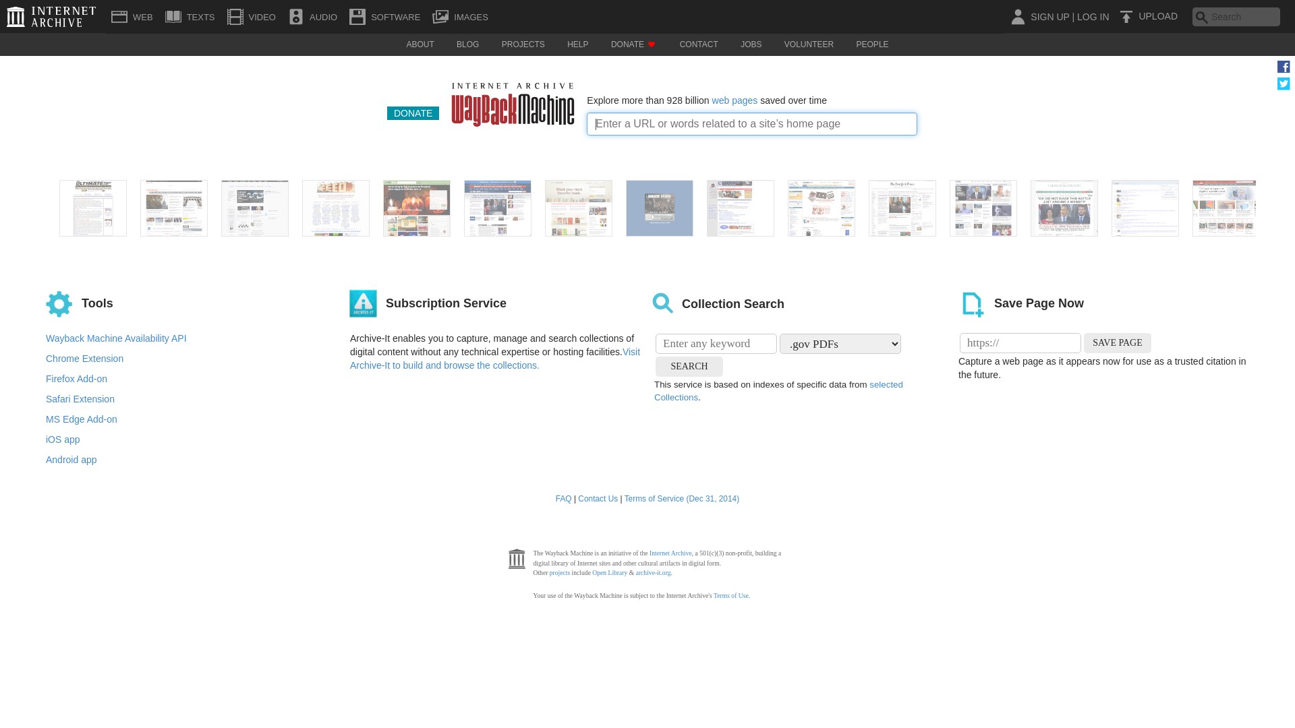Share the page via Twitter icon
Image resolution: width=1295 pixels, height=728 pixels.
coord(1284,84)
